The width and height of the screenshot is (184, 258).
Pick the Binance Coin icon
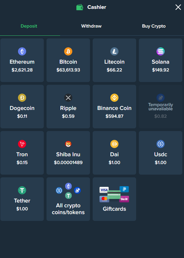point(114,98)
